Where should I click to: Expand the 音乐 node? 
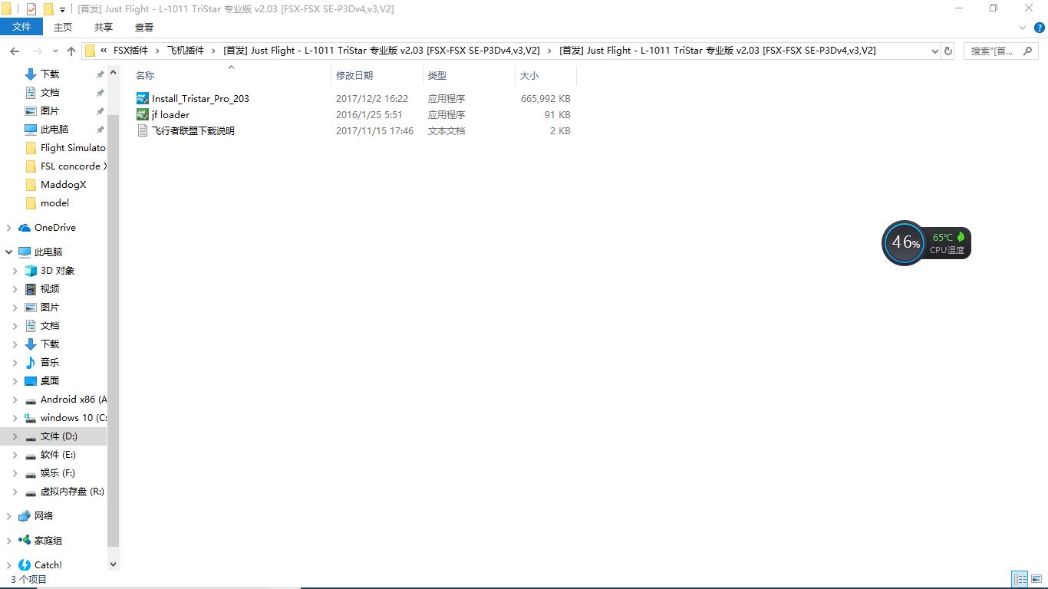(x=15, y=363)
